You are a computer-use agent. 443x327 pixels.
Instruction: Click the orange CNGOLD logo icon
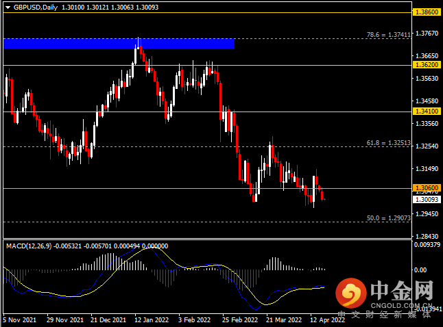351,293
